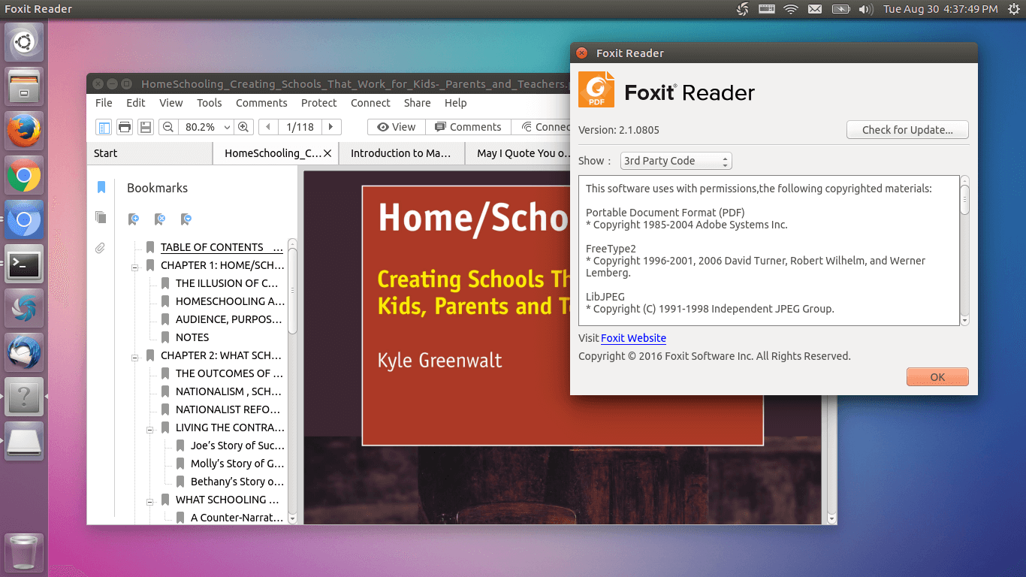Click the Print icon on the toolbar
The image size is (1026, 577).
coord(124,126)
